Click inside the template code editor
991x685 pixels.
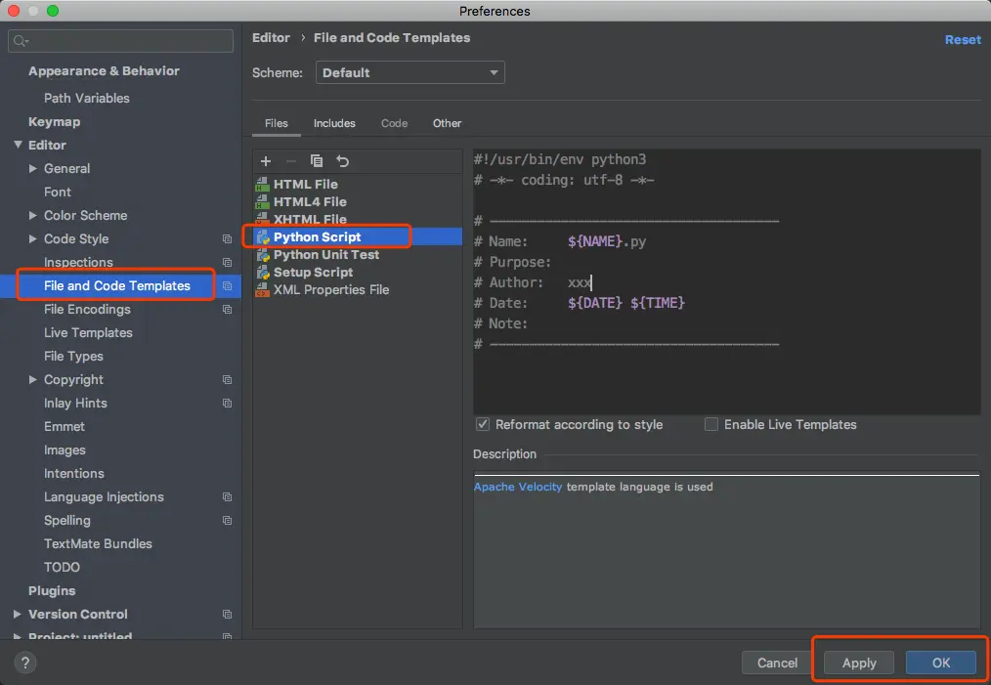pyautogui.click(x=726, y=281)
